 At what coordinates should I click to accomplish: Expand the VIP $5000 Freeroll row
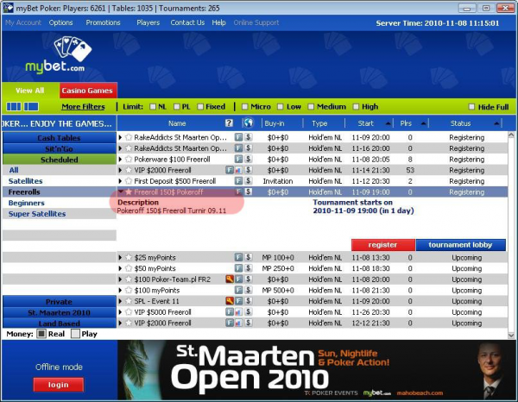click(x=120, y=312)
